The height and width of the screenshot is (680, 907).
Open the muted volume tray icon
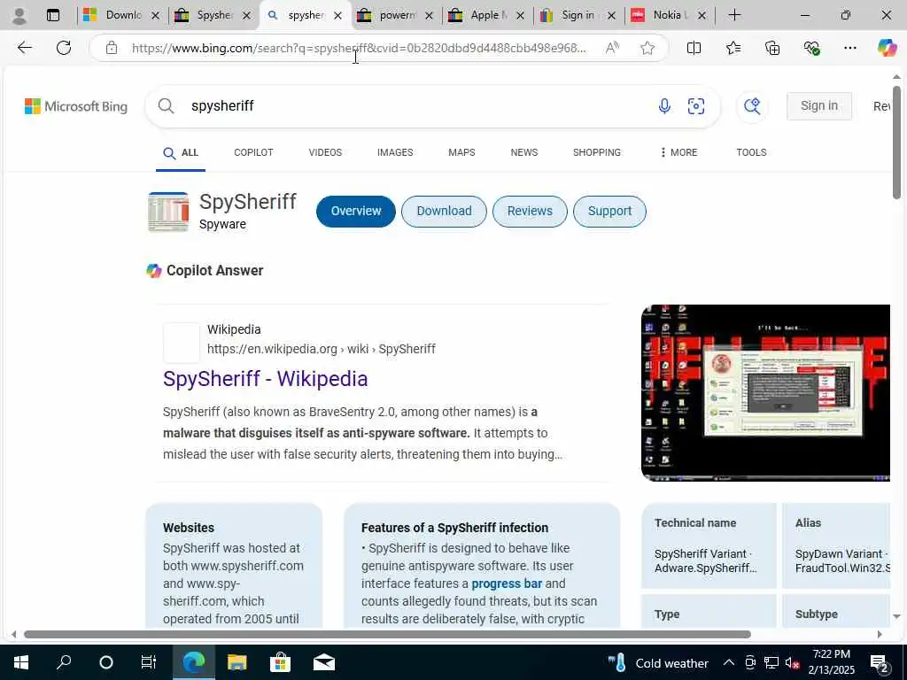coord(792,663)
